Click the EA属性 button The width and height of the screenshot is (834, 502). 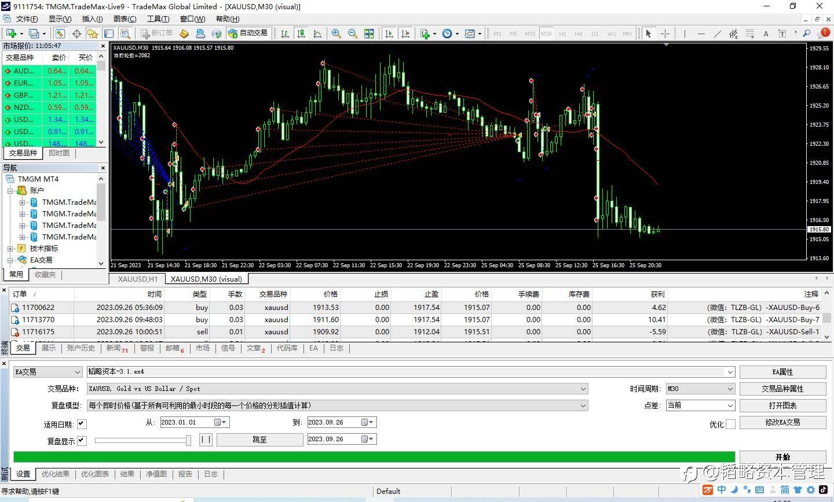[782, 372]
